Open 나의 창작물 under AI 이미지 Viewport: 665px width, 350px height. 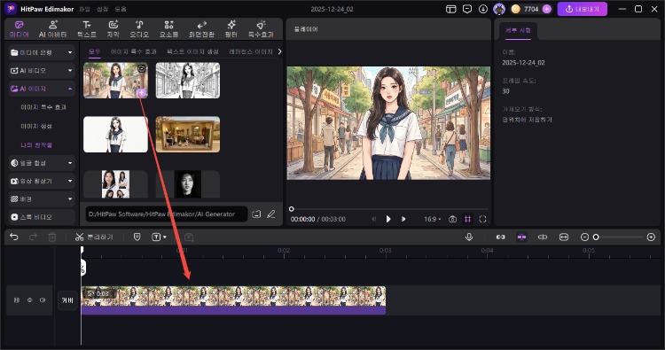36,145
